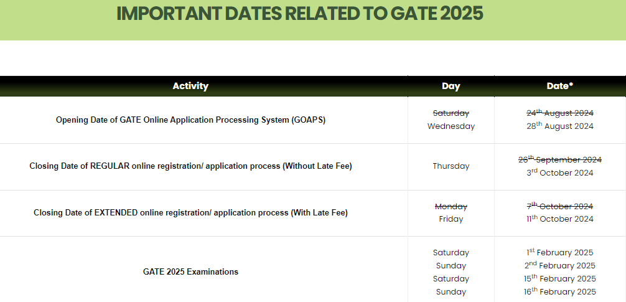Click the 'Important Dates Related to GATE 2025' heading
This screenshot has width=626, height=302.
300,14
